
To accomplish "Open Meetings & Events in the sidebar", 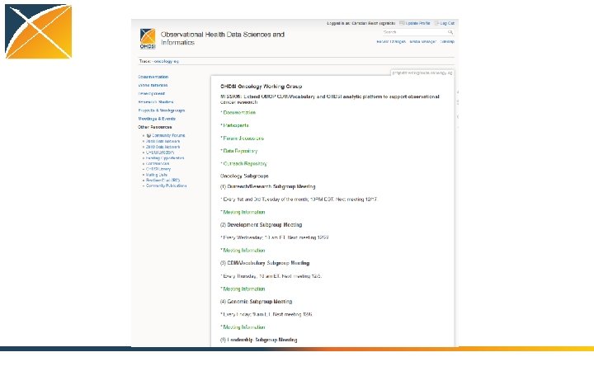I will coord(157,119).
